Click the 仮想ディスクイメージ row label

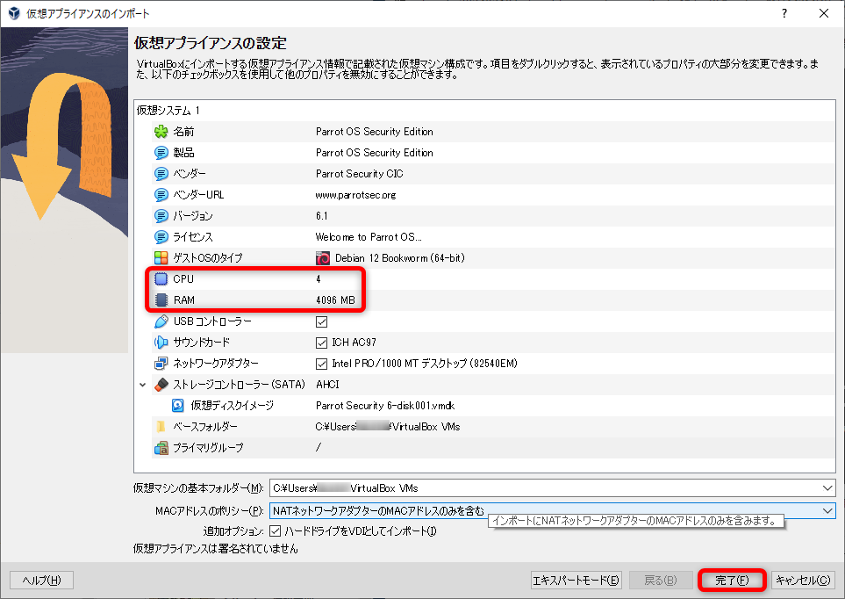[x=233, y=405]
